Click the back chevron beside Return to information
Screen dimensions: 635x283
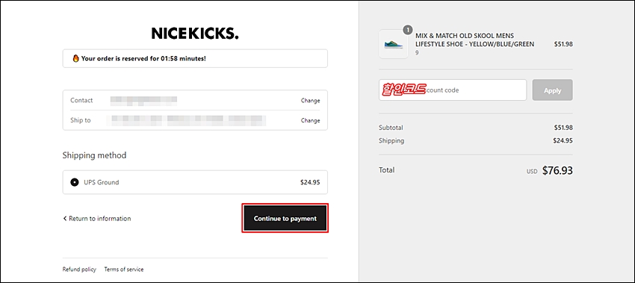pyautogui.click(x=65, y=219)
